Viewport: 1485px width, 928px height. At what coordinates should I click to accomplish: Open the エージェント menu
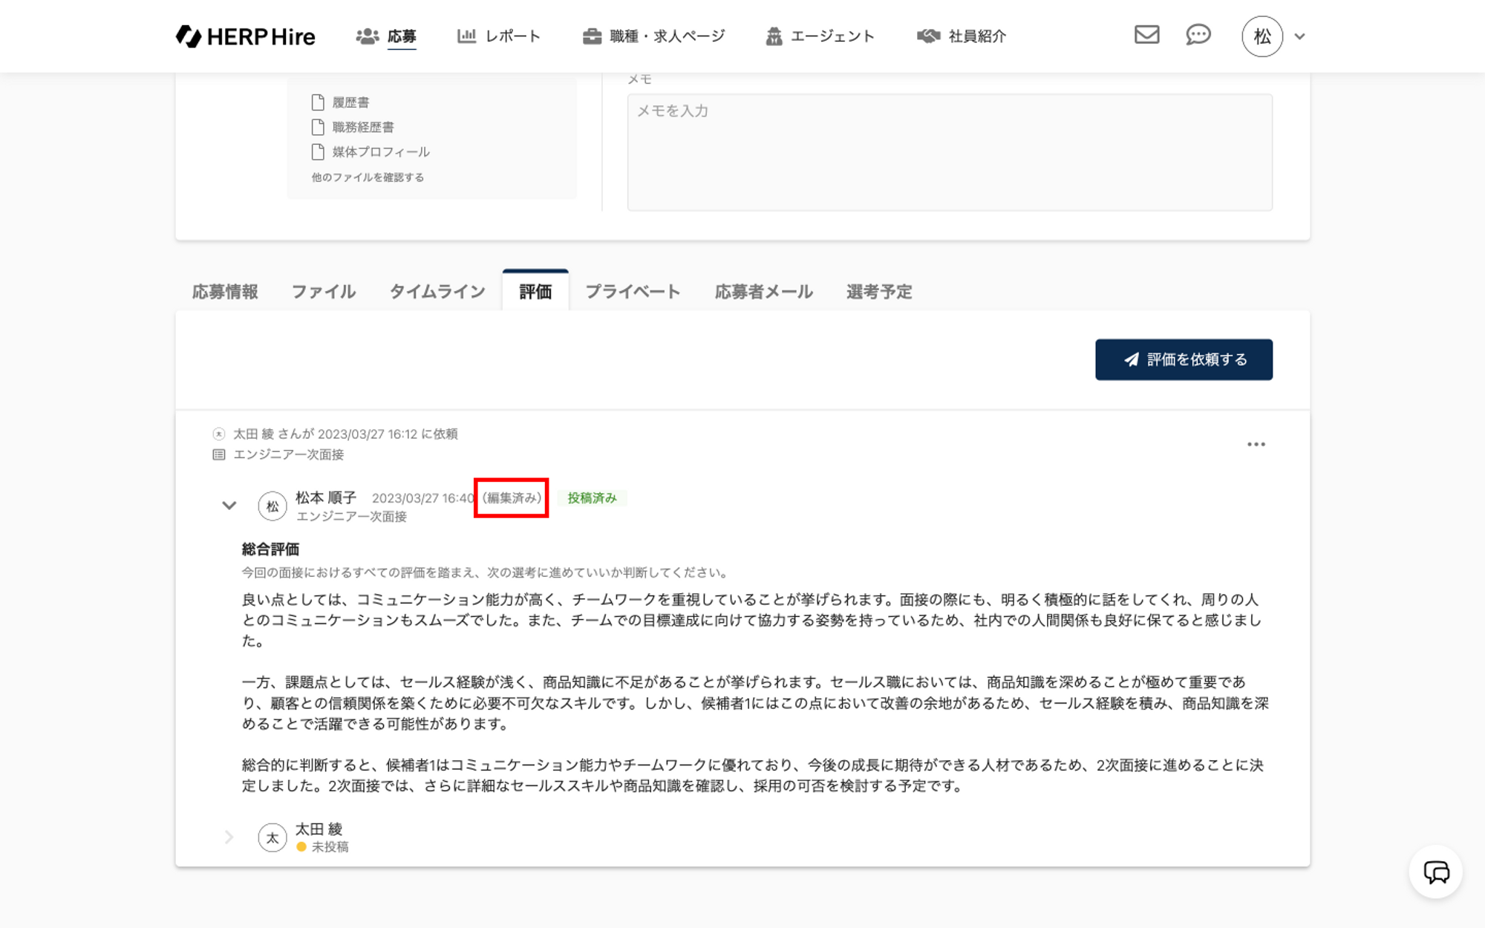(x=820, y=36)
